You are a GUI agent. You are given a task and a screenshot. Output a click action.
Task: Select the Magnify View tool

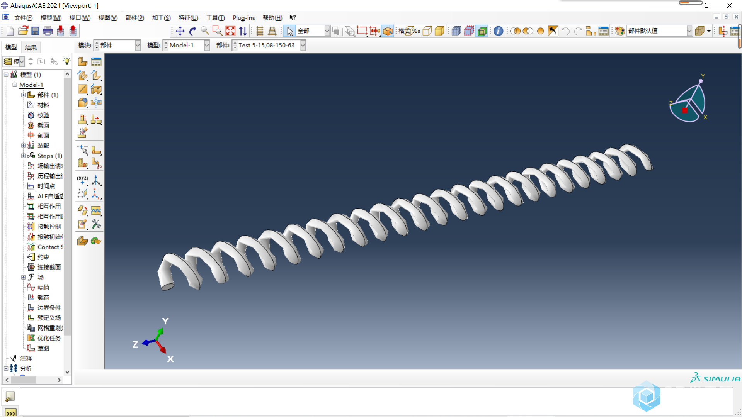[x=205, y=31]
